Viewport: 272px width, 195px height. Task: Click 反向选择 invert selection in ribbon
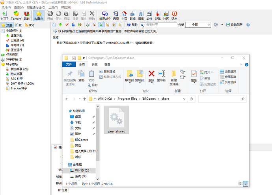(x=228, y=82)
